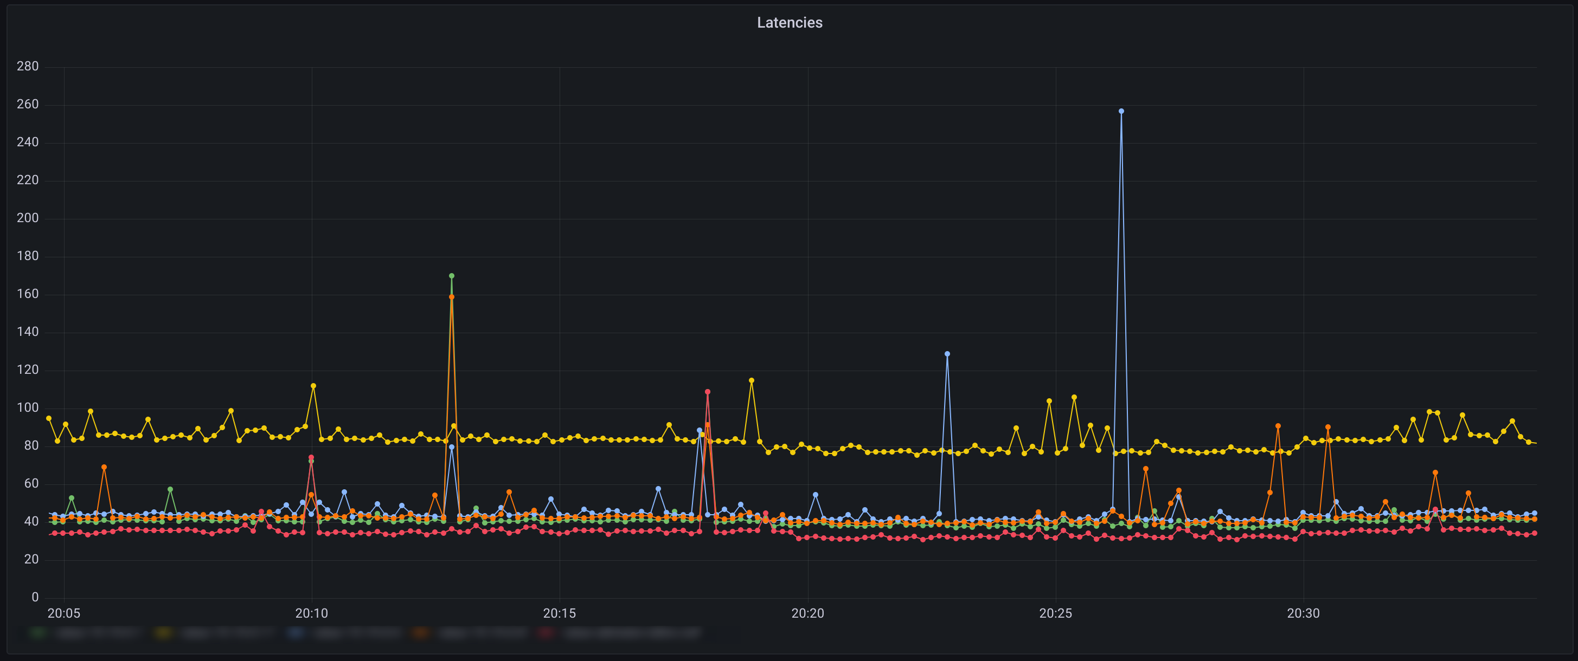Click the yellow peak just after 20:10
Screen dimensions: 1578x661
click(313, 386)
